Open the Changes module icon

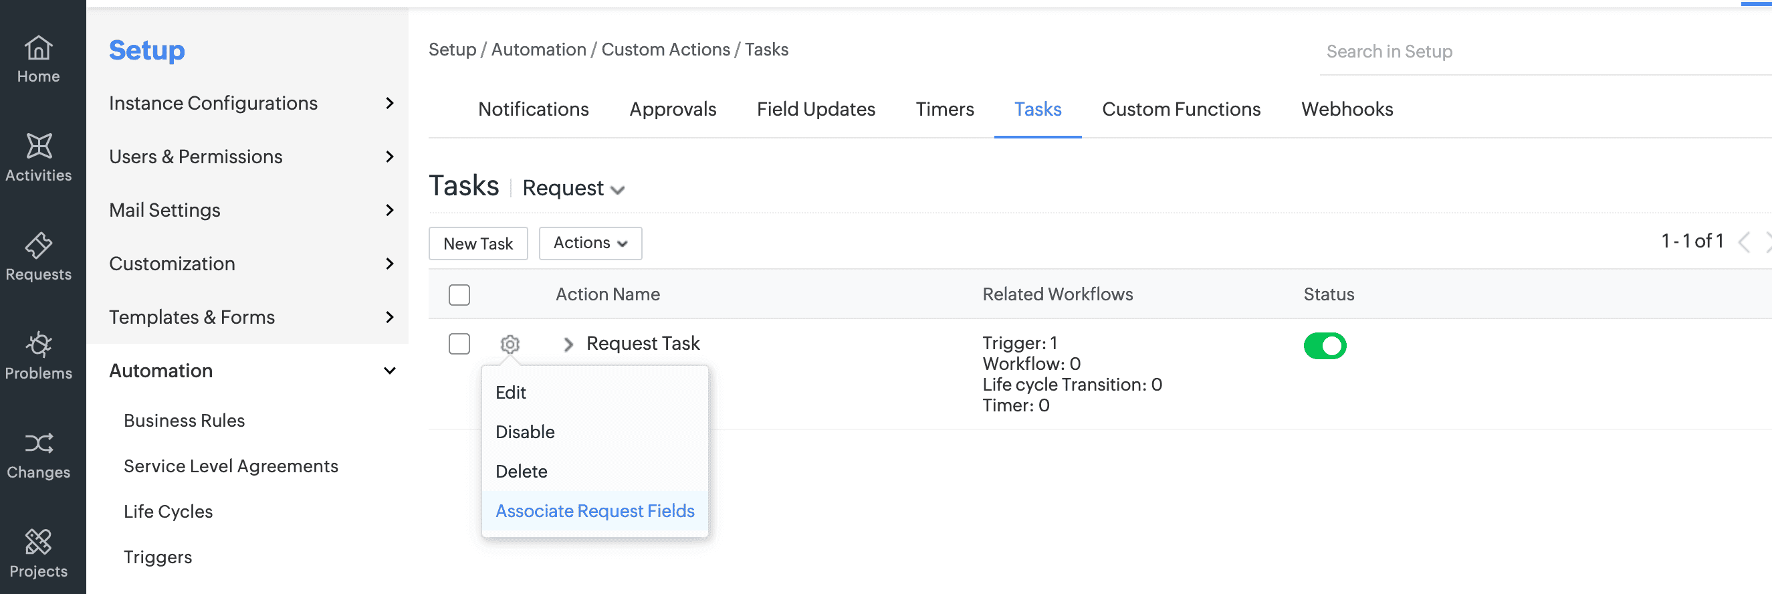tap(39, 455)
